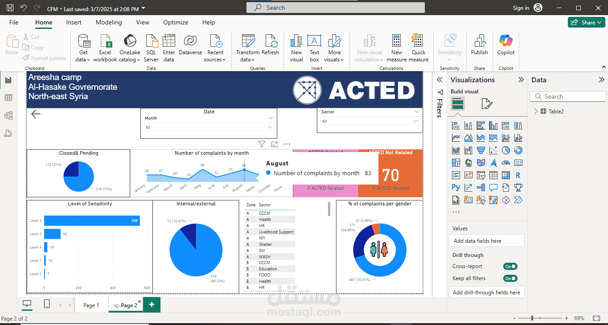Choose the Q&A speech bubble visual
This screenshot has width=608, height=325.
(x=493, y=188)
